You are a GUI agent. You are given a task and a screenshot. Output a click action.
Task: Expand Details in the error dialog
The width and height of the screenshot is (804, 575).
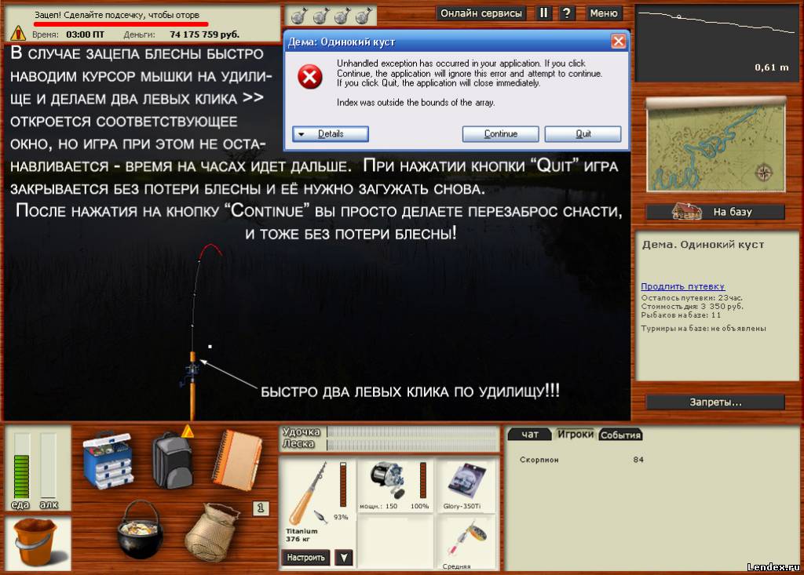pos(330,134)
